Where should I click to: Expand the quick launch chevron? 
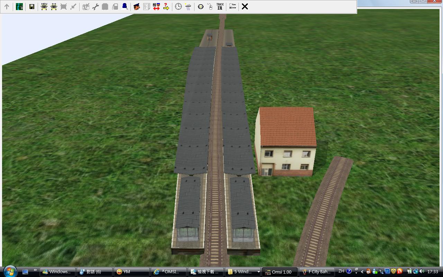(35, 270)
